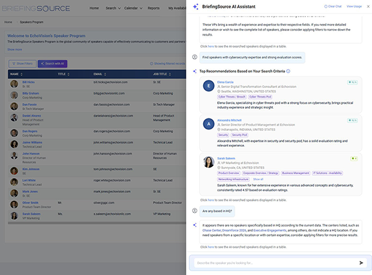The image size is (372, 275).
Task: Click Elena Garcia's N/A rating badge
Action: pos(353,82)
